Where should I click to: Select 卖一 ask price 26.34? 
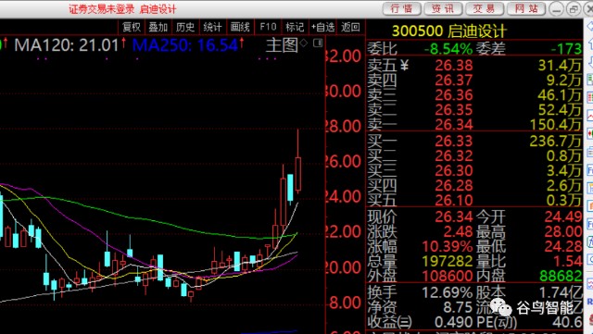[x=453, y=124]
